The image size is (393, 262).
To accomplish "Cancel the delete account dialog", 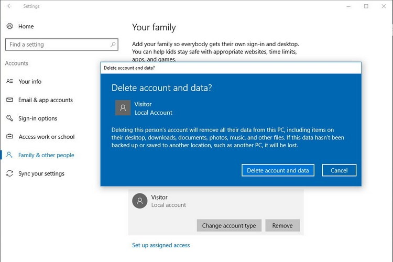I will [339, 170].
